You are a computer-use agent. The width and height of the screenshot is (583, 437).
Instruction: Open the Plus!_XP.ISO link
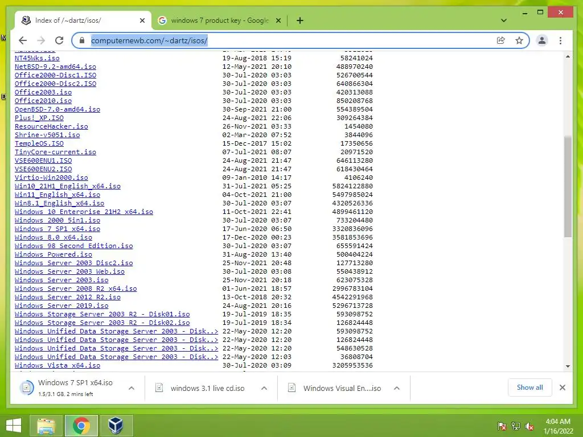pos(39,118)
